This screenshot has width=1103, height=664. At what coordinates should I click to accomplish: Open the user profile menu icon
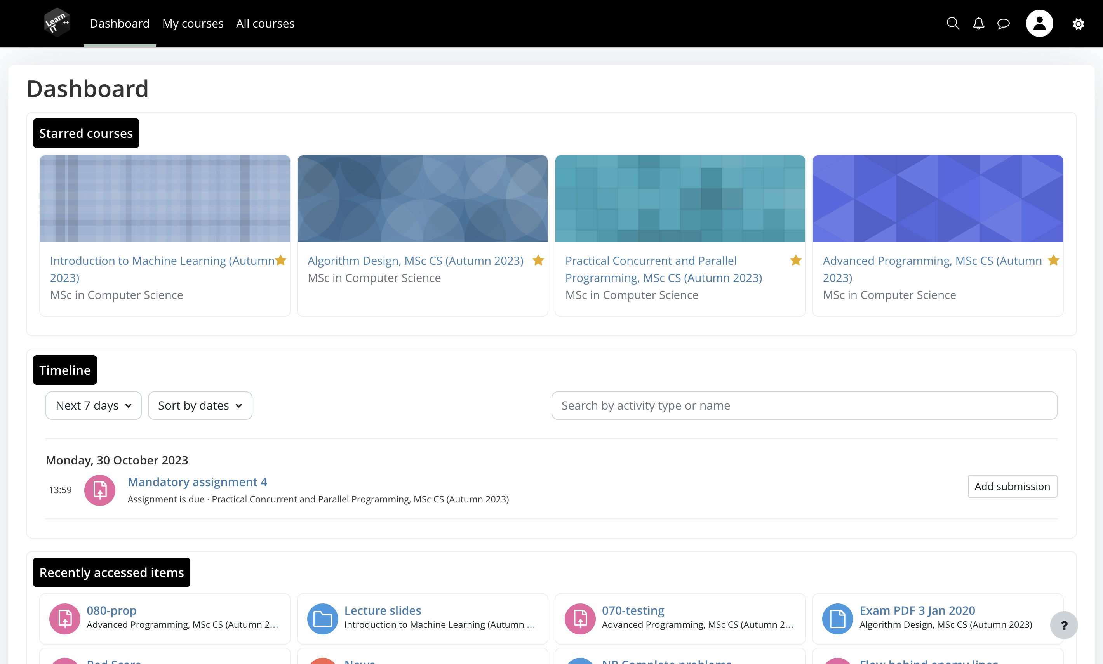click(x=1039, y=23)
